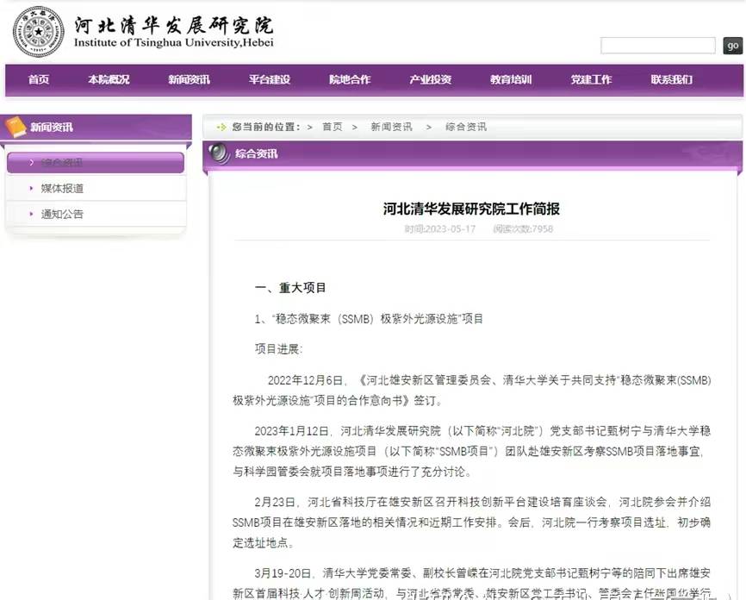Open the 首页 navigation menu
Image resolution: width=746 pixels, height=600 pixels.
tap(39, 79)
